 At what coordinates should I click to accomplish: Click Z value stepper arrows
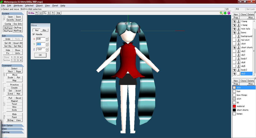point(47,49)
